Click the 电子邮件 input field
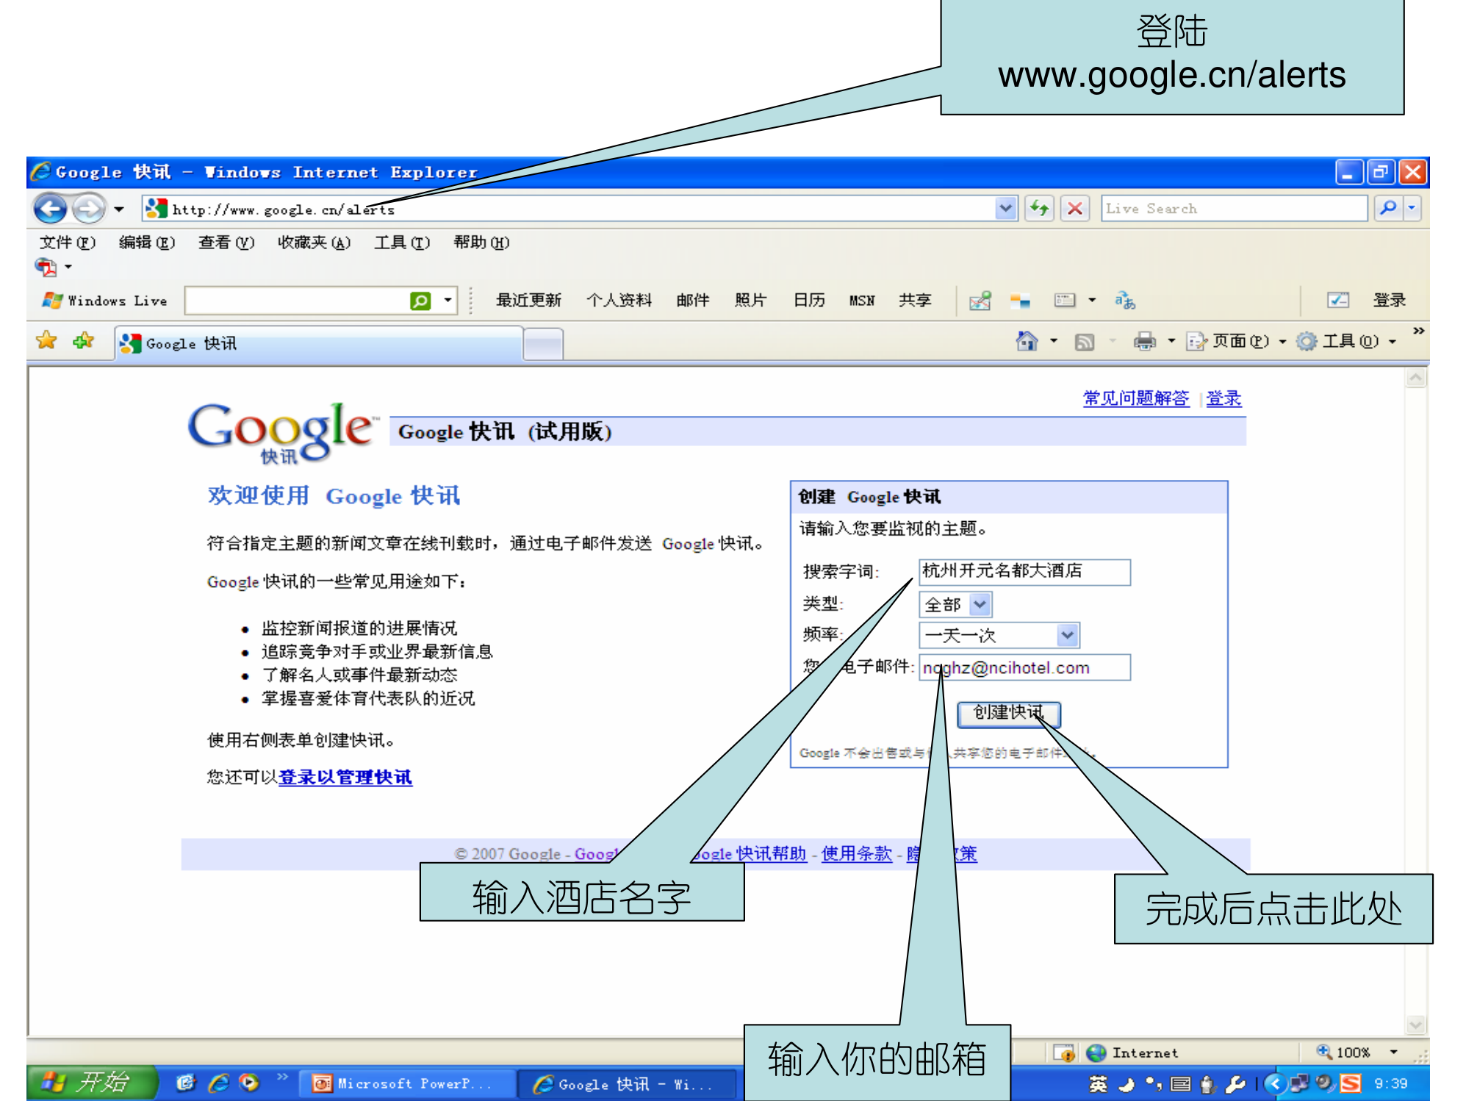Viewport: 1466px width, 1101px height. [1024, 668]
